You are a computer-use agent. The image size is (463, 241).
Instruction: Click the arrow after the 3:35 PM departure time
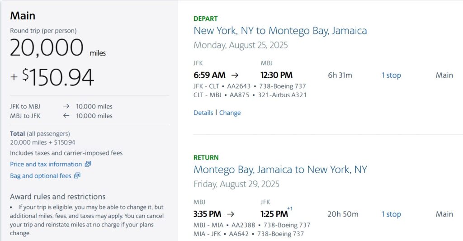coord(231,214)
